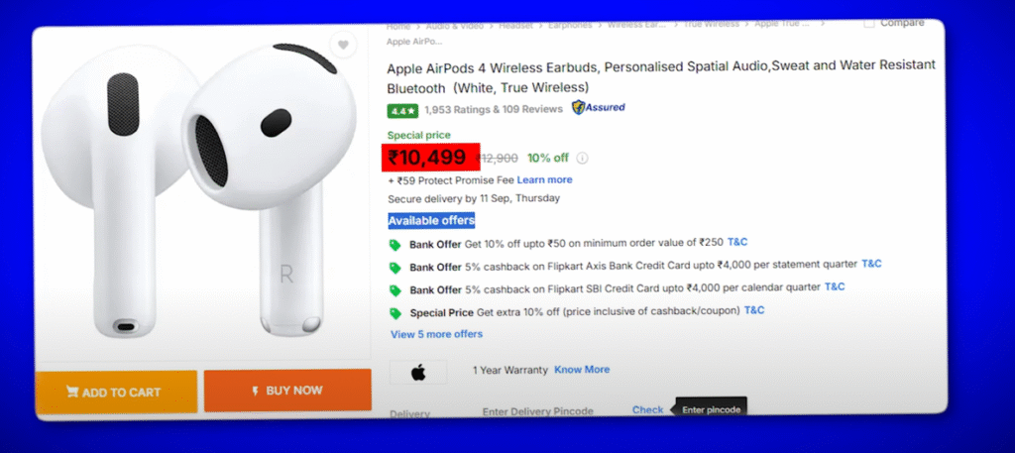Click the tag icon of the first Bank Offer
This screenshot has height=453, width=1015.
[395, 245]
